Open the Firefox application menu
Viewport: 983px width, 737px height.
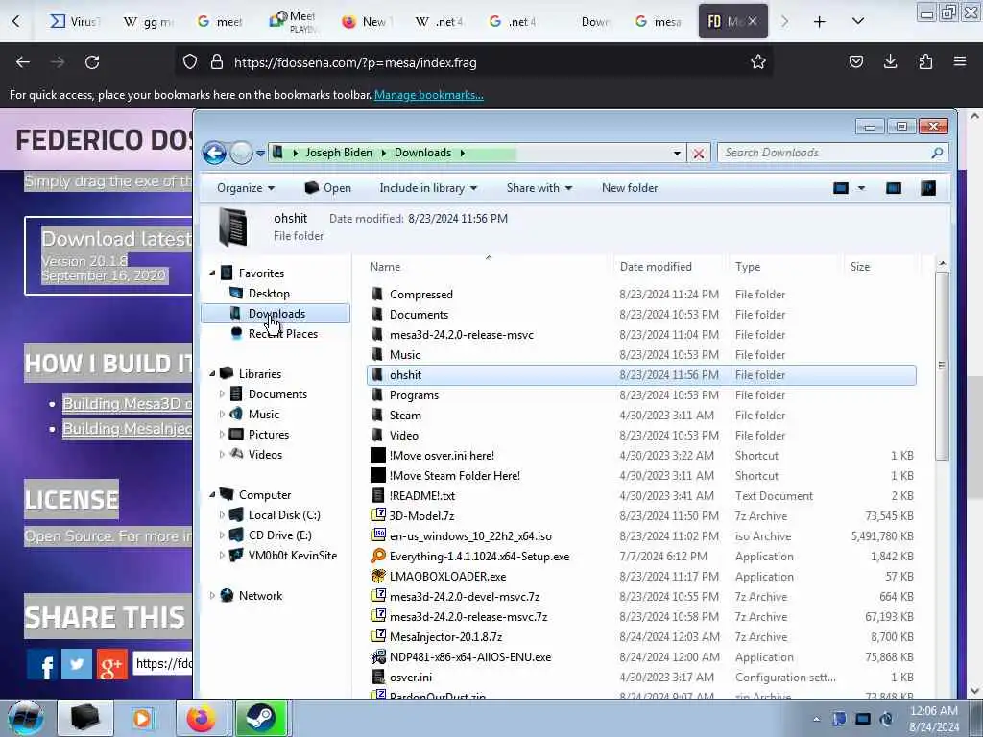[x=960, y=61]
